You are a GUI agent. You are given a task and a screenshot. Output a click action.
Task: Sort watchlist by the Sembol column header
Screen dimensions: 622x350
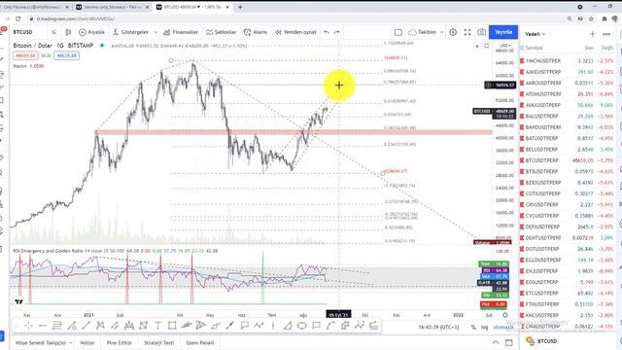pyautogui.click(x=534, y=48)
